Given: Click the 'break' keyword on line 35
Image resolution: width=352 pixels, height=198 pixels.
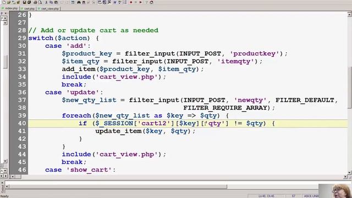Looking at the screenshot, I should 72,85.
